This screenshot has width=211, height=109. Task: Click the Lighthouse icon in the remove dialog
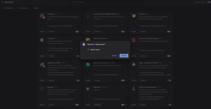pyautogui.click(x=84, y=45)
